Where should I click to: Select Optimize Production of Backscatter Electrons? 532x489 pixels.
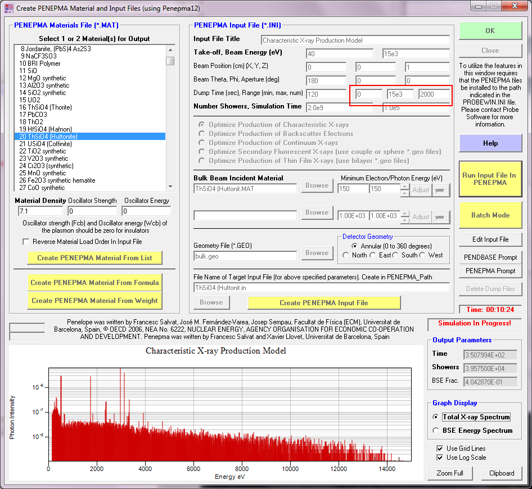click(x=202, y=134)
